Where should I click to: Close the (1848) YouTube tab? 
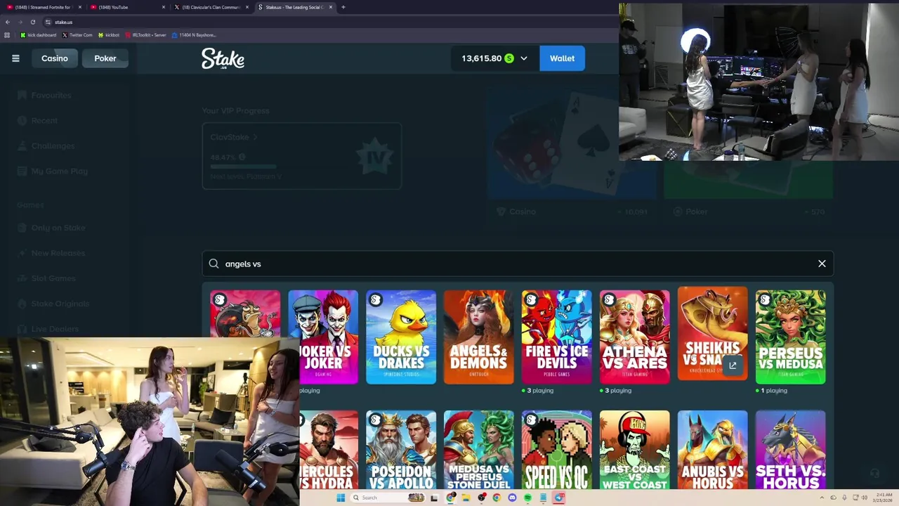[164, 7]
